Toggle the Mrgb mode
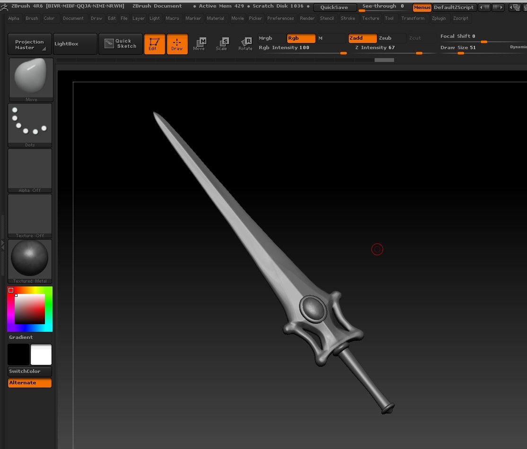This screenshot has height=449, width=527. 272,38
